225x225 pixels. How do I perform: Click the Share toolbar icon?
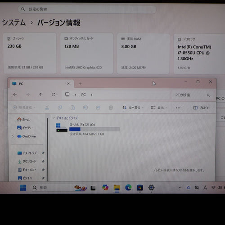click(x=98, y=108)
